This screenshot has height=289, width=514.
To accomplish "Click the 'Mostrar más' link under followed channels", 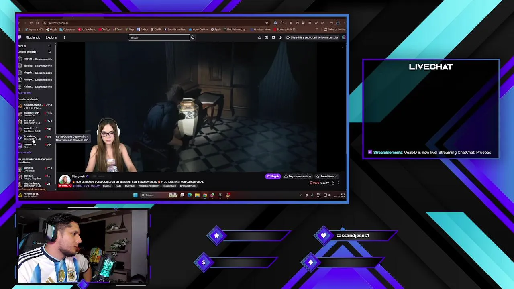I will pyautogui.click(x=25, y=93).
